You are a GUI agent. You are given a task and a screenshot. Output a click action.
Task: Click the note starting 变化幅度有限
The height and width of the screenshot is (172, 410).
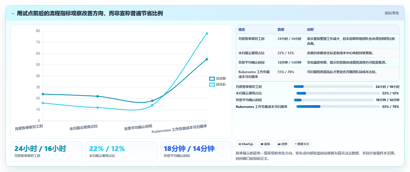point(347,63)
